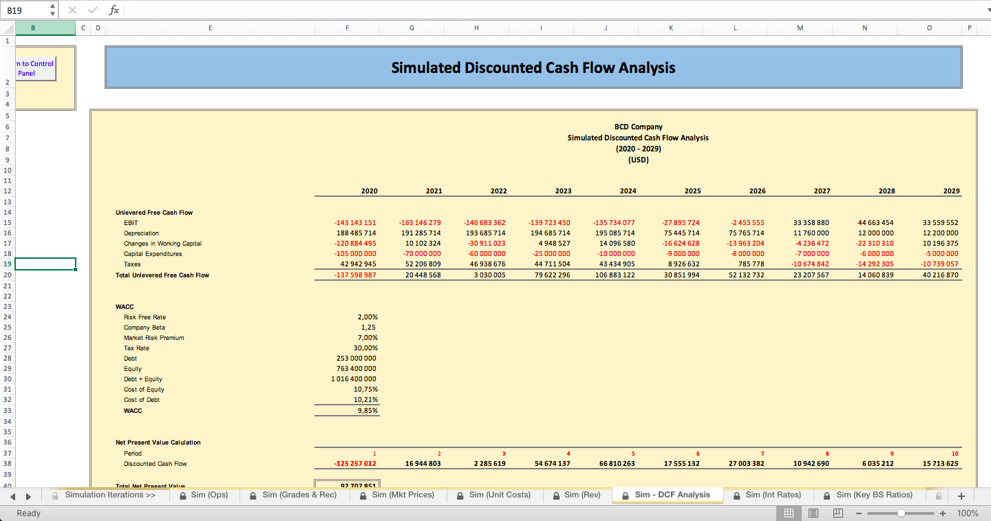Click Tax Rate value 30,00%
Viewport: 991px width, 521px height.
365,348
